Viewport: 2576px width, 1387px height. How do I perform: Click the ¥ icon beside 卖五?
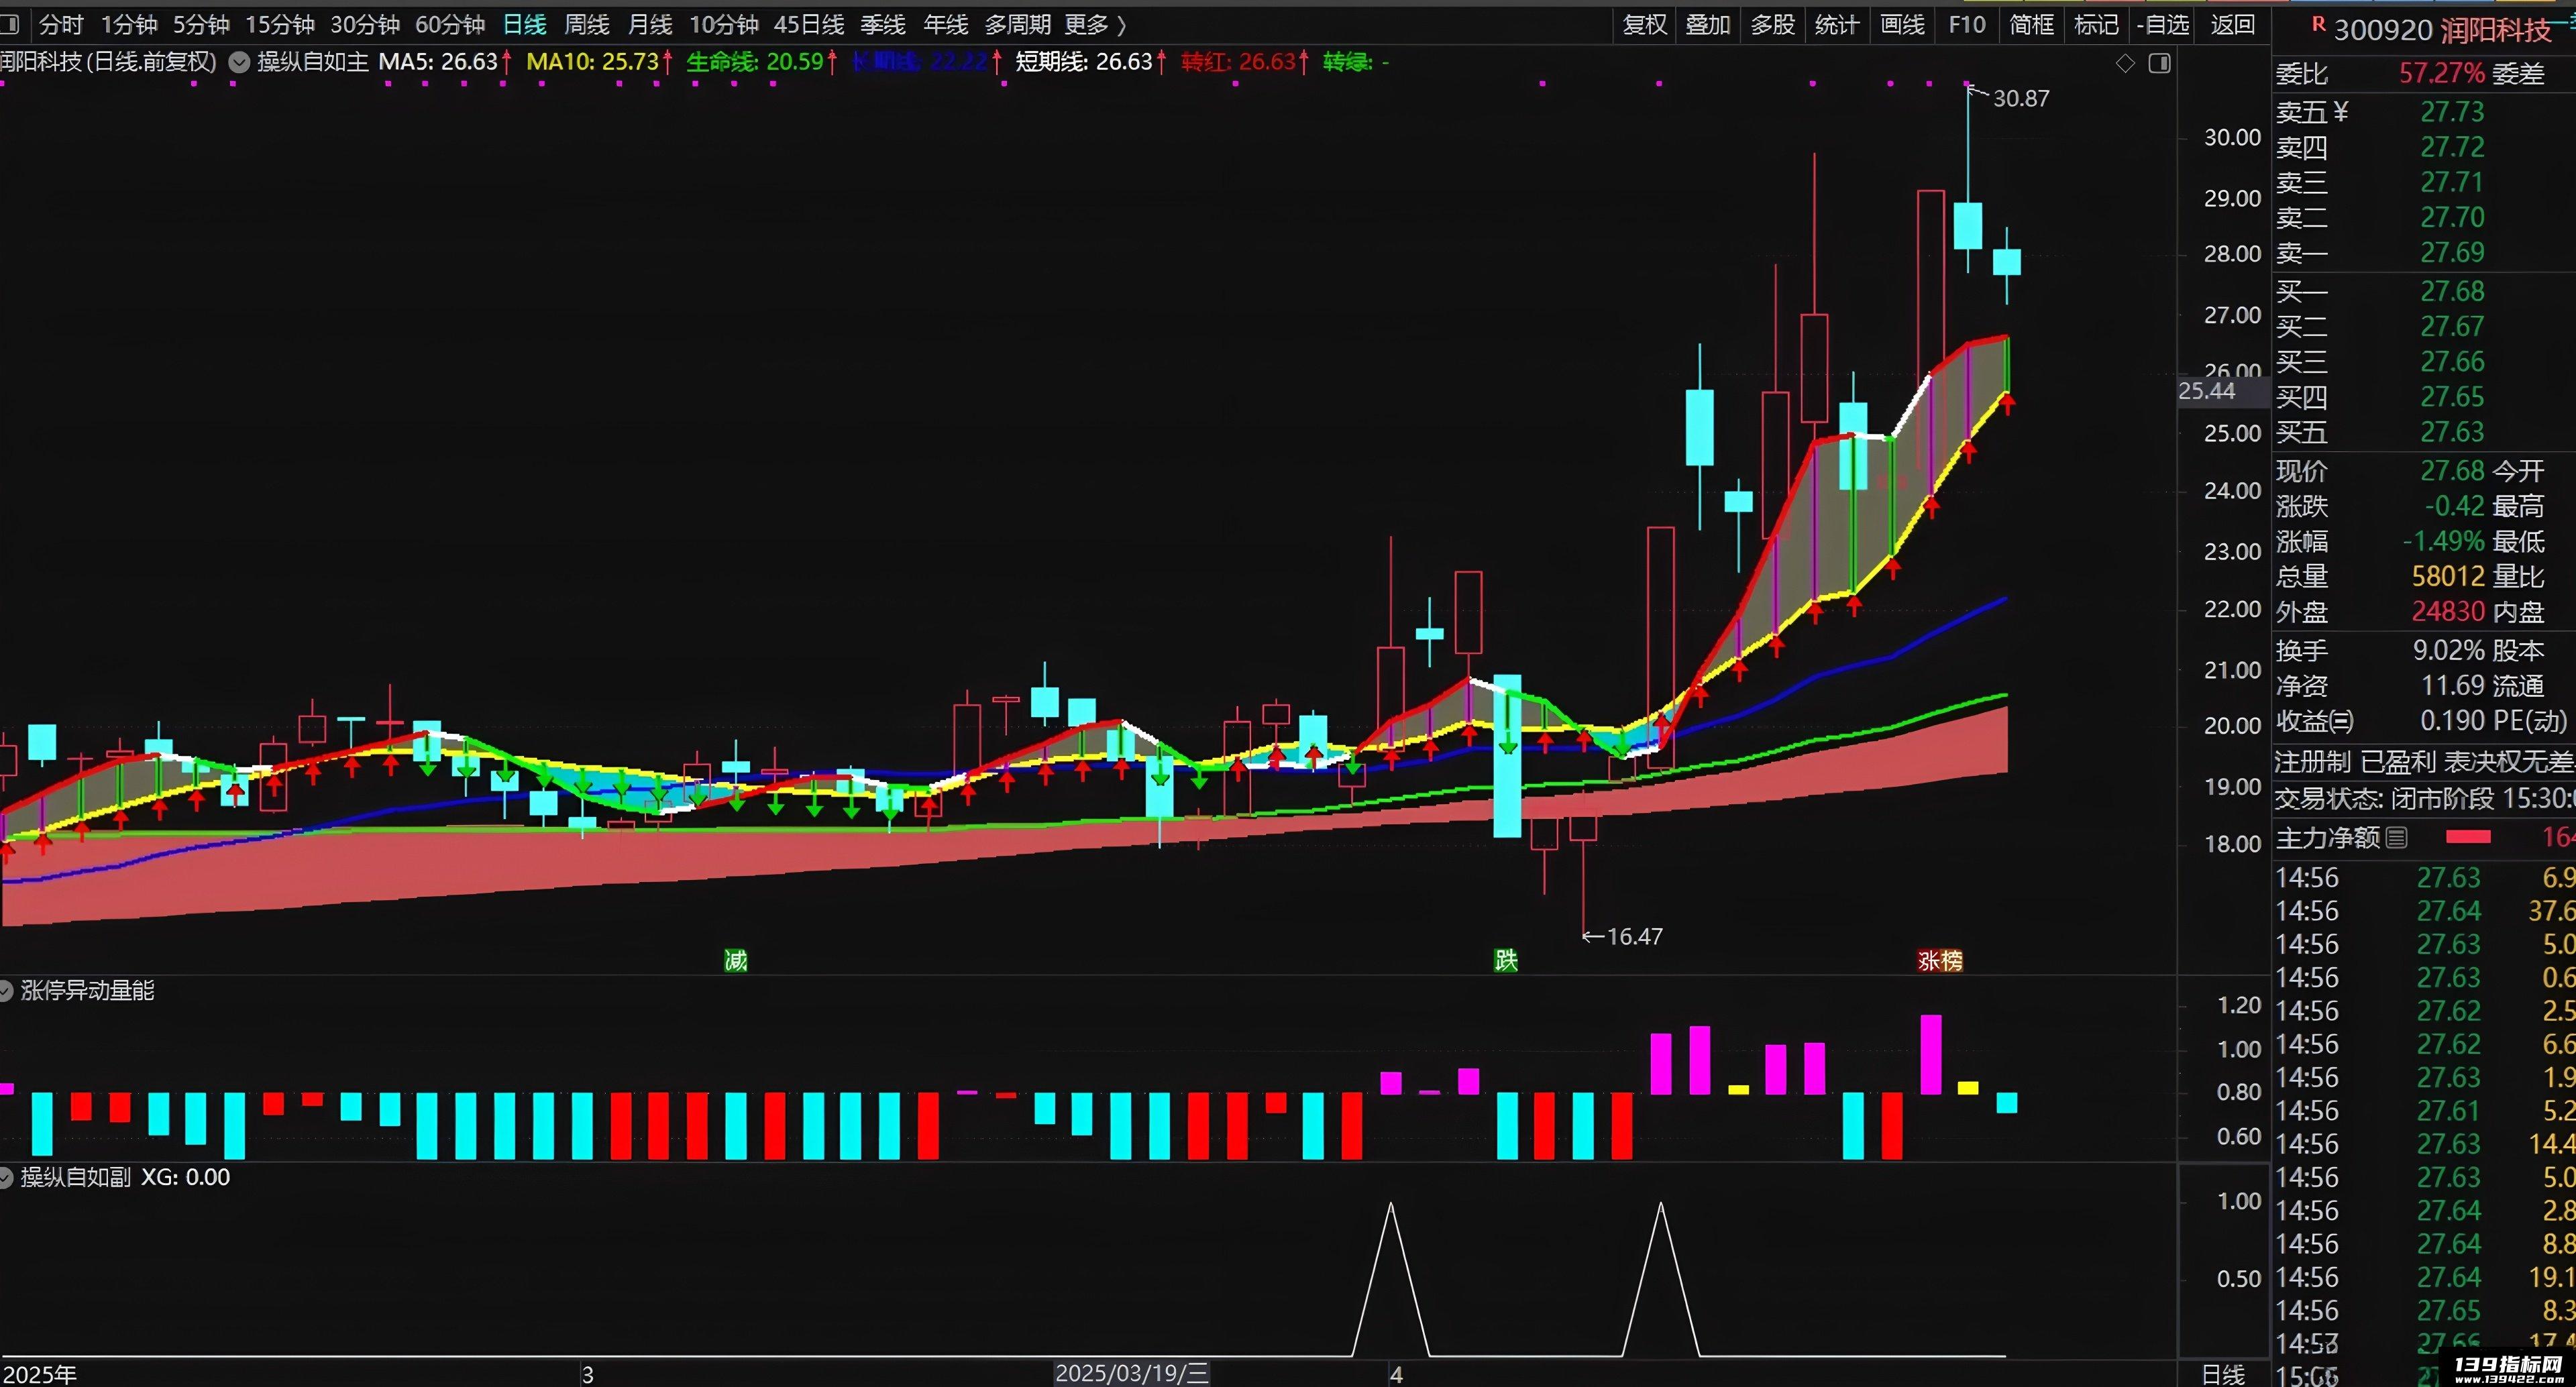(2341, 112)
